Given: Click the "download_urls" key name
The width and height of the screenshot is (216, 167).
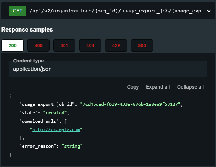Looking at the screenshot, I should (x=39, y=121).
